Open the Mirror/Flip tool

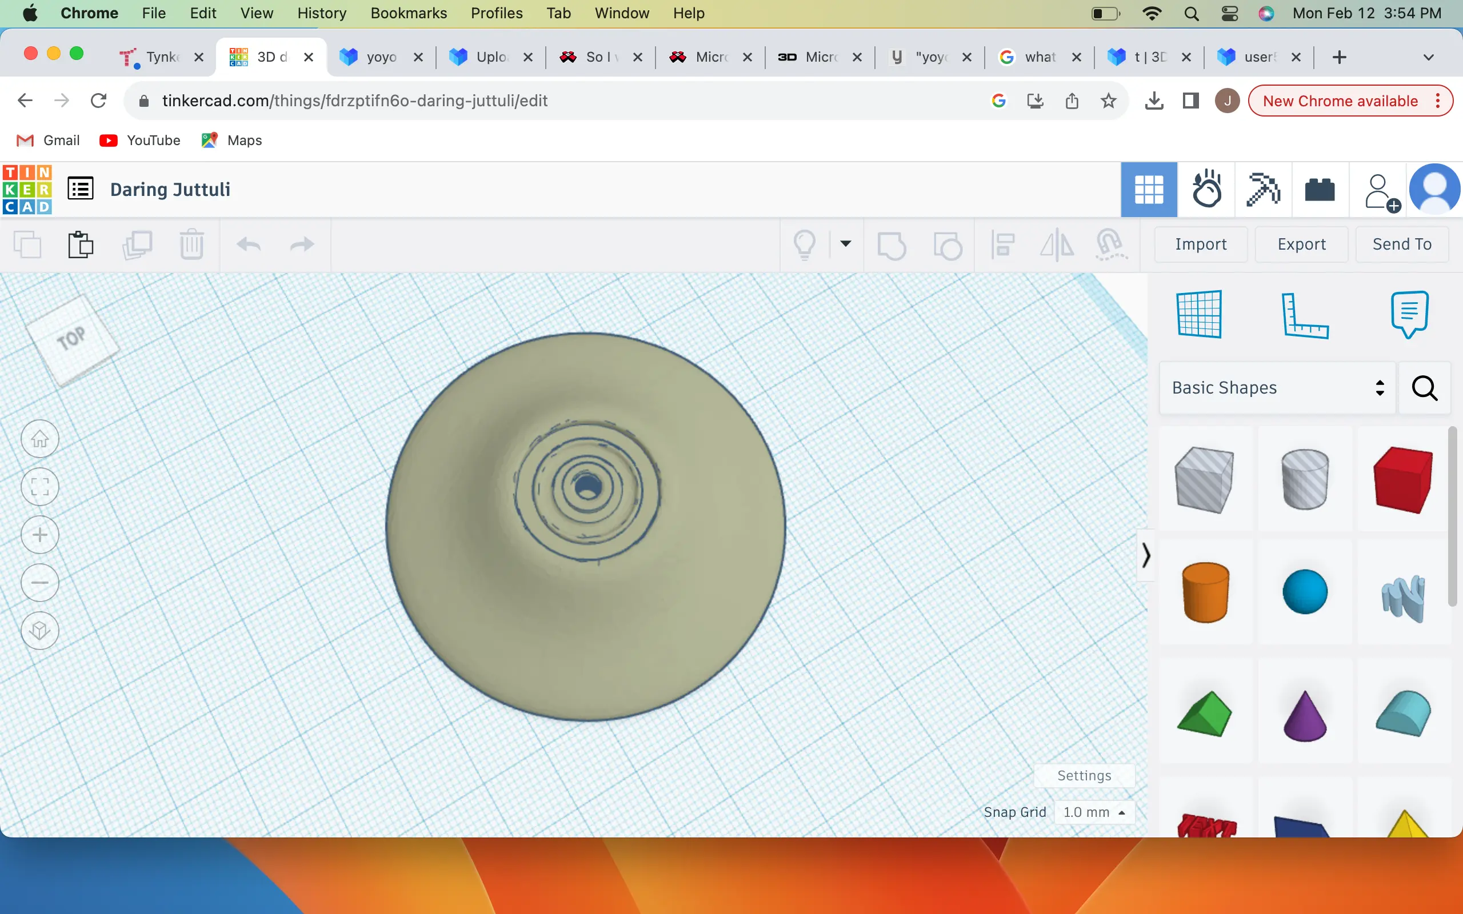click(1055, 244)
